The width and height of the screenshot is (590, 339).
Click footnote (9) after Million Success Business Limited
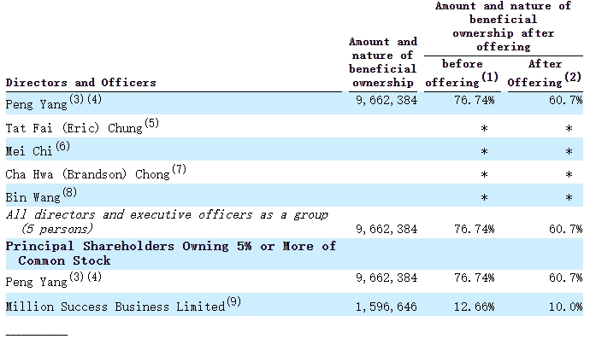coord(233,301)
